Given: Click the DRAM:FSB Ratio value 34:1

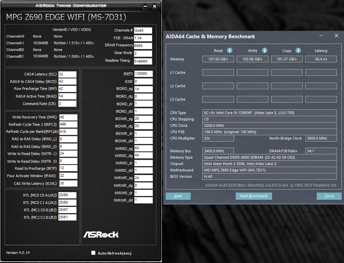Looking at the screenshot, I should [321, 151].
